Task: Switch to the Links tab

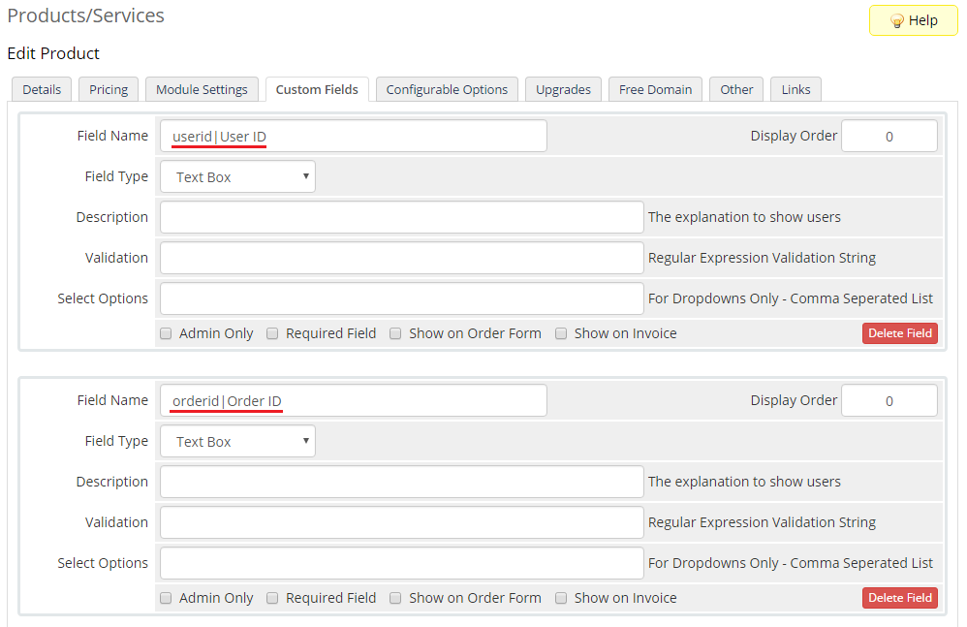Action: click(795, 89)
